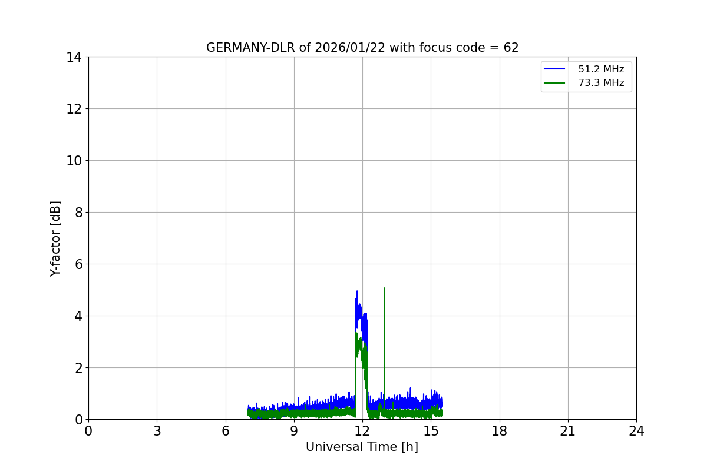
Task: Click x-axis tick label 21
Action: point(568,431)
